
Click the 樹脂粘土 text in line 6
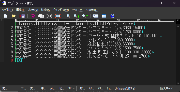97,44
